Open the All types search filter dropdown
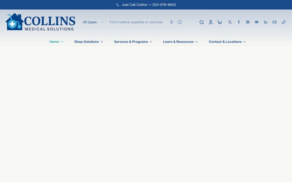This screenshot has height=182, width=292. point(93,22)
